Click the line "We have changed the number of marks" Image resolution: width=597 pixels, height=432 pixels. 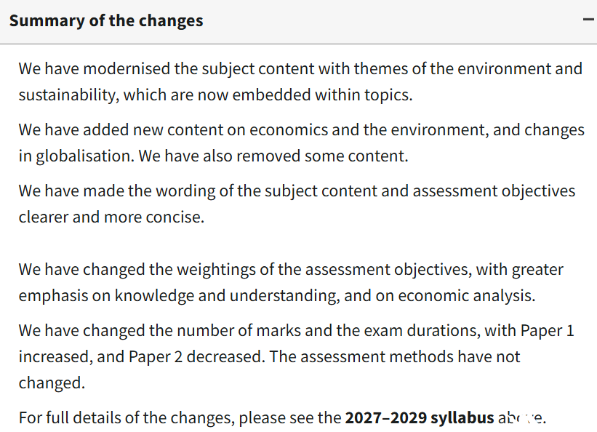pyautogui.click(x=160, y=330)
